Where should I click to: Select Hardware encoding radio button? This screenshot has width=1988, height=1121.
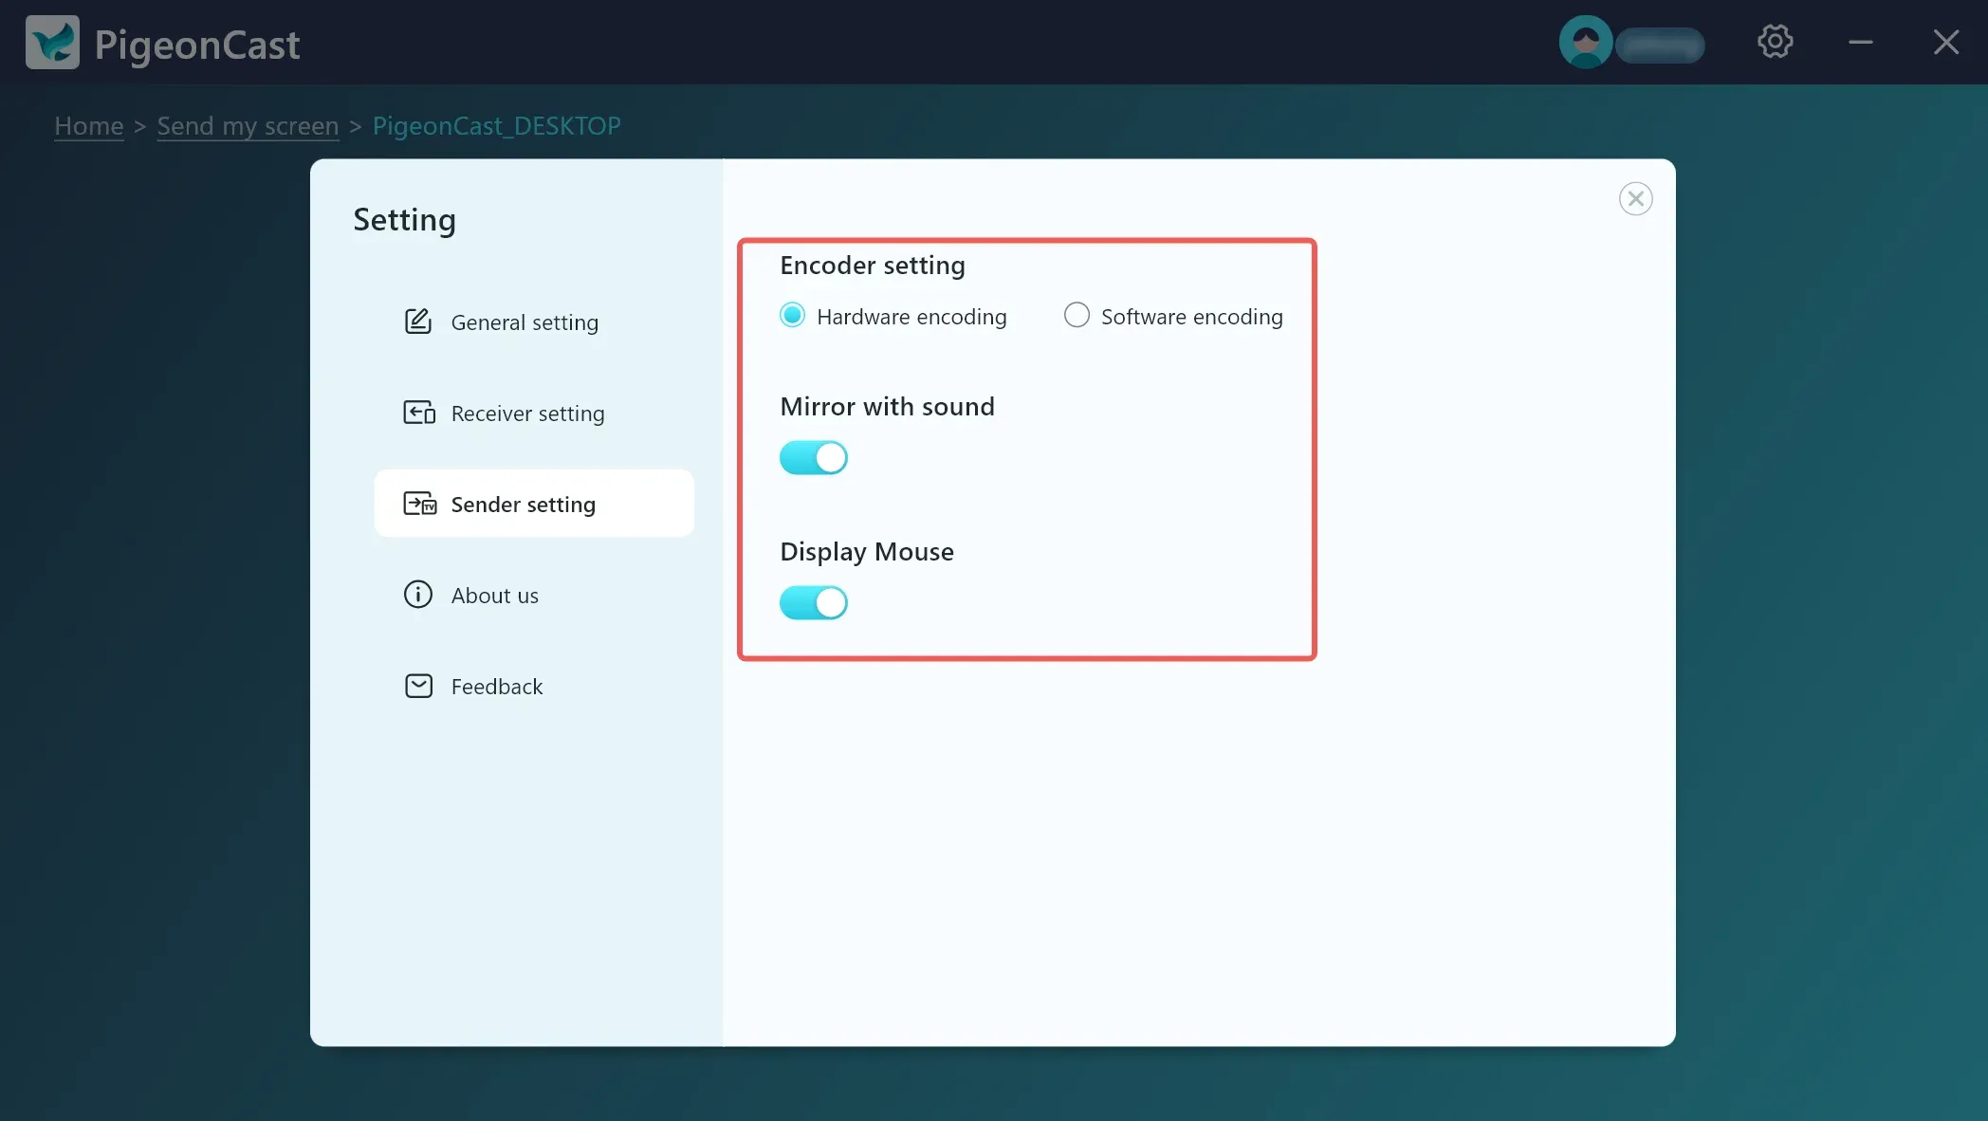(x=792, y=316)
